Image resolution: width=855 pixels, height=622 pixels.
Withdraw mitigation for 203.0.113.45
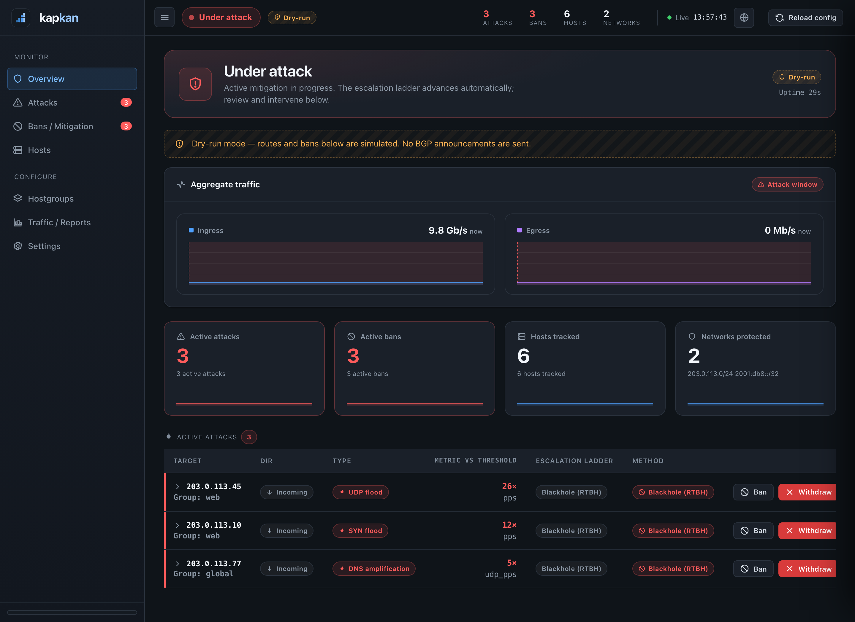point(807,492)
